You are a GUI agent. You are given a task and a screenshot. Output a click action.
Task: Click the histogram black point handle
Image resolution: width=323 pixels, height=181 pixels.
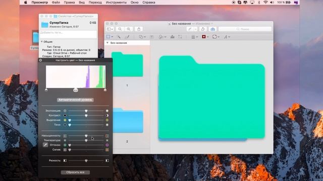coord(46,90)
